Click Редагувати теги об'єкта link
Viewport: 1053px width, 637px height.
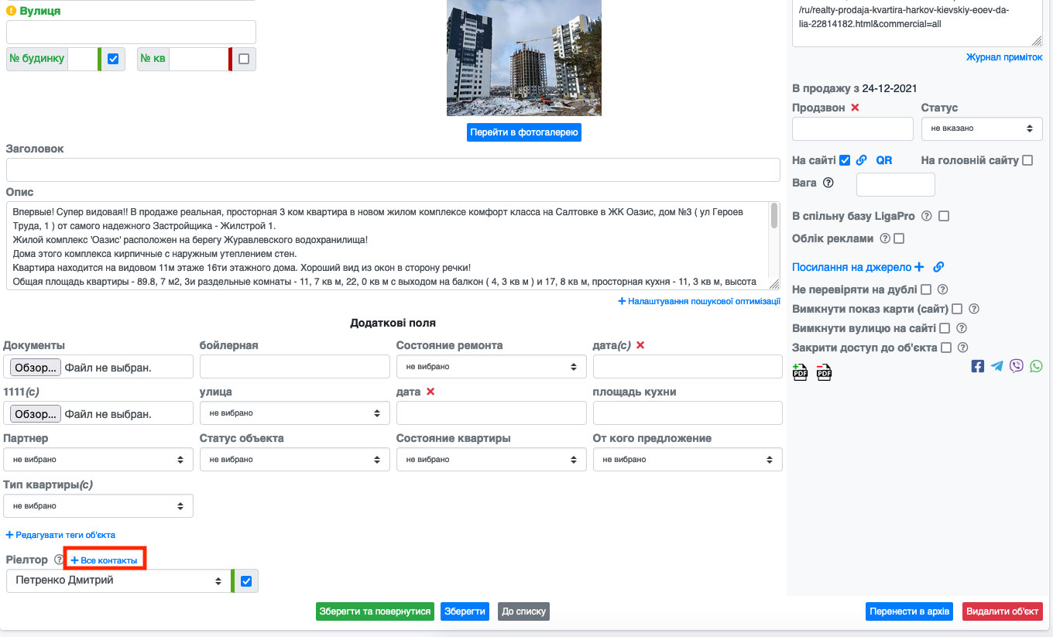(60, 535)
